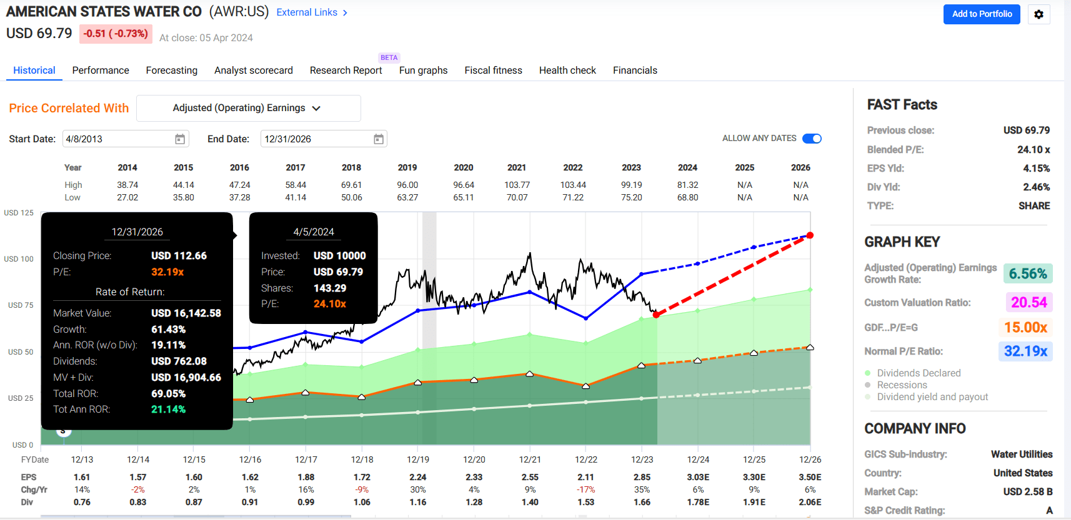Click the orange 15.00x GDF swatch

(x=1025, y=327)
